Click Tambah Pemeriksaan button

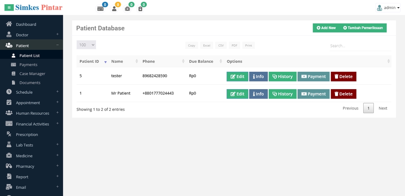[x=363, y=28]
